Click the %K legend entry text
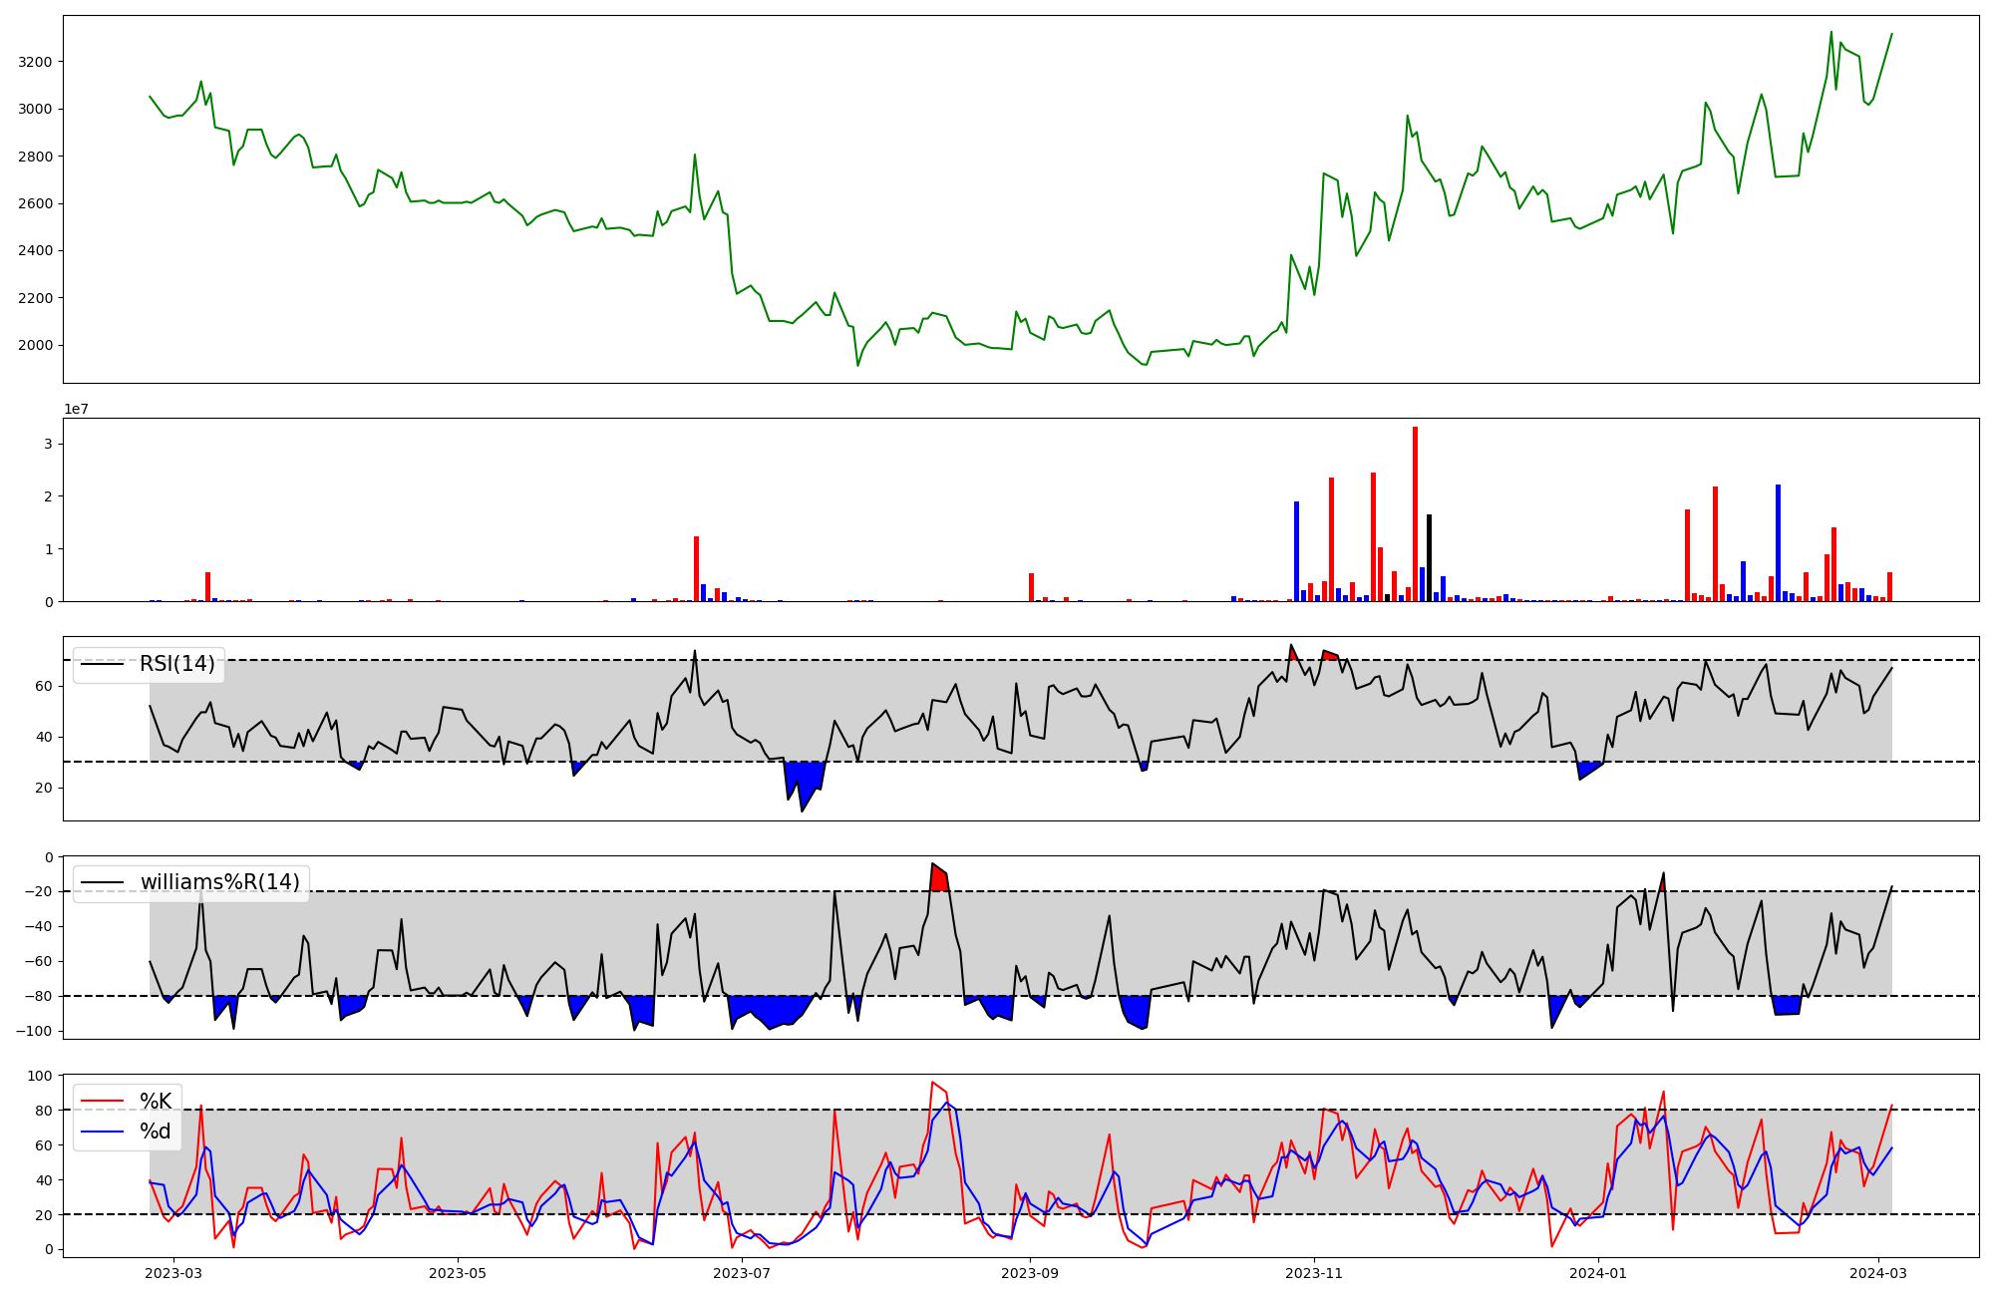This screenshot has width=1994, height=1296. pos(156,1102)
